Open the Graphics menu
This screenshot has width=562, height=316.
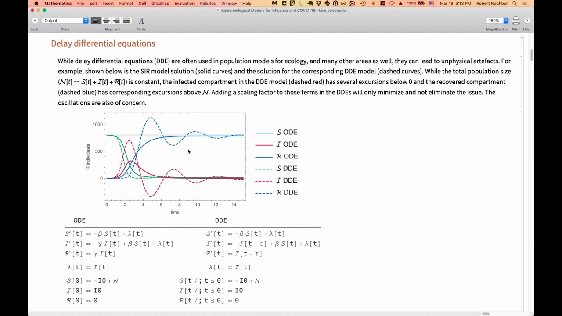coord(160,4)
